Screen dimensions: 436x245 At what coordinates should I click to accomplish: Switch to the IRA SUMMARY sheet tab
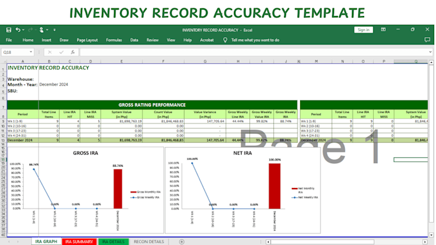[x=79, y=242]
